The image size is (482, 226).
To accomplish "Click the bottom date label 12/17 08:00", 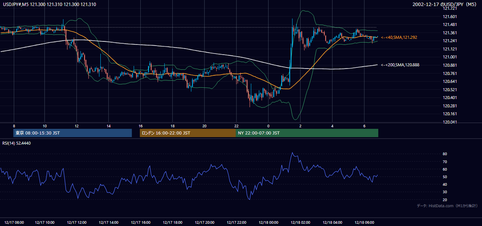I will pyautogui.click(x=13, y=222).
